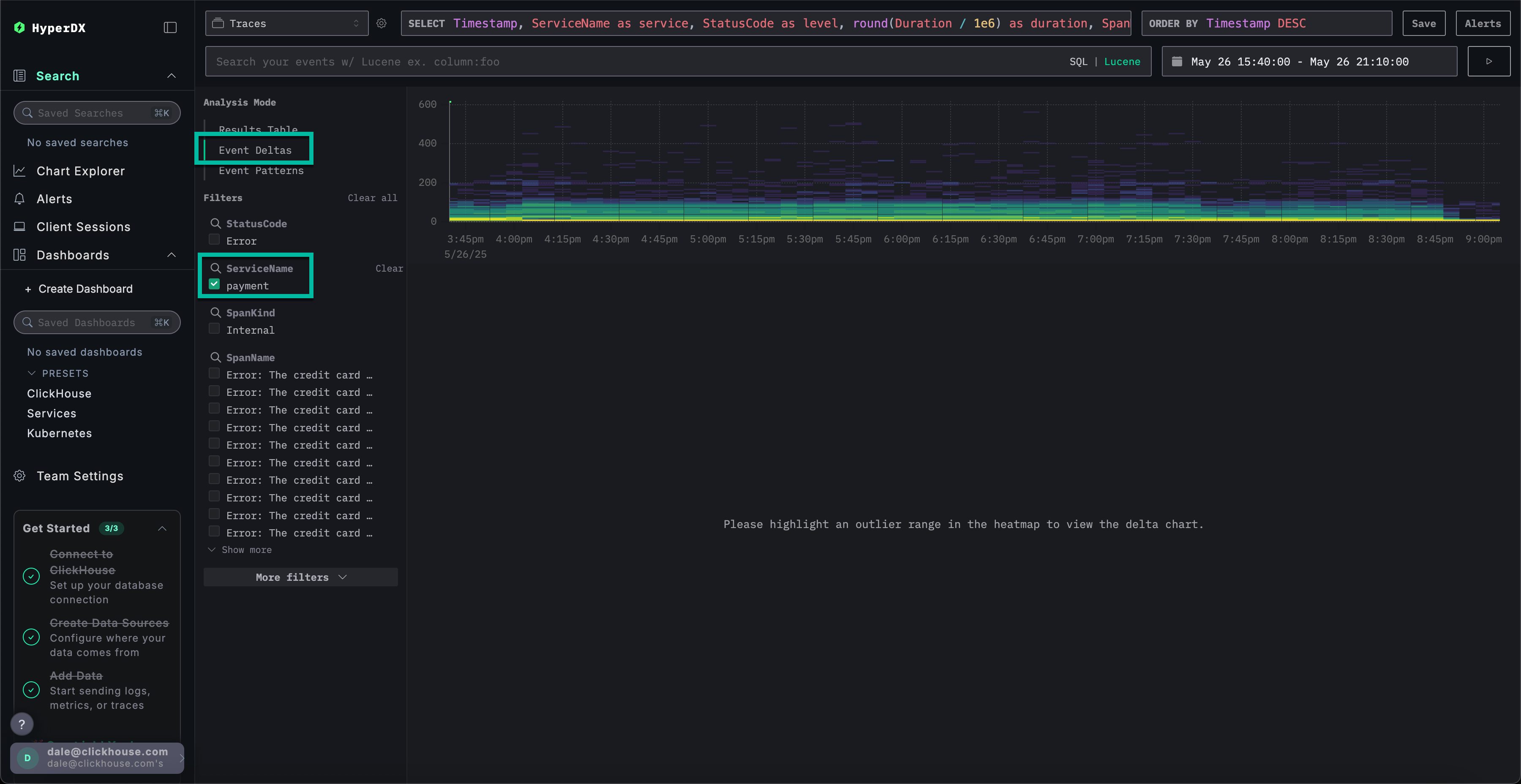Click Clear all filters link
The image size is (1521, 784).
(x=372, y=198)
